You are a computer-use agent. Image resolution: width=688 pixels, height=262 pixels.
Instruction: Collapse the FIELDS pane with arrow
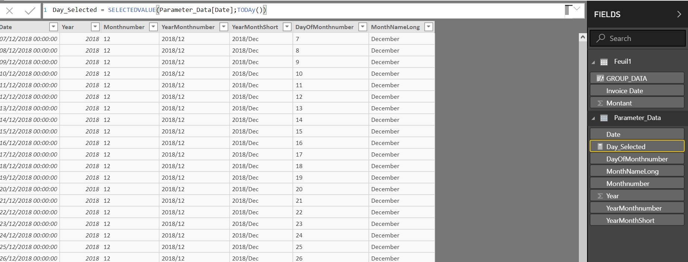point(679,14)
